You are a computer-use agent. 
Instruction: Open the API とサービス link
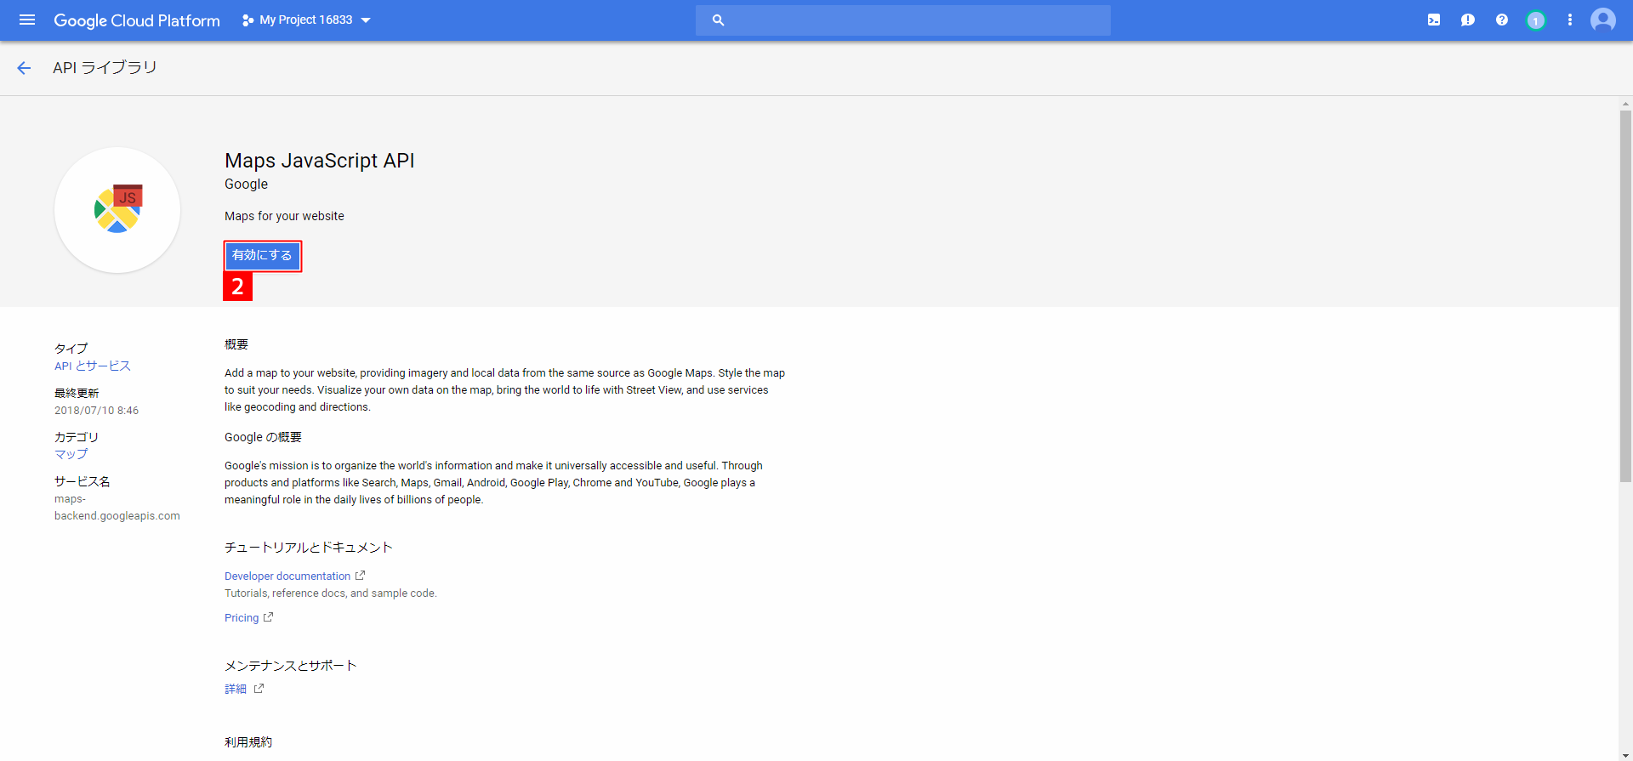pos(93,366)
